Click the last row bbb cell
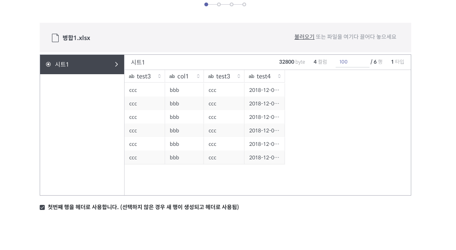 pos(184,157)
